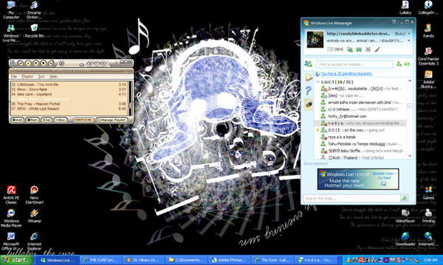Image resolution: width=443 pixels, height=265 pixels.
Task: Select 'Lifehouse - You And Me' playlist entry
Action: [x=69, y=85]
